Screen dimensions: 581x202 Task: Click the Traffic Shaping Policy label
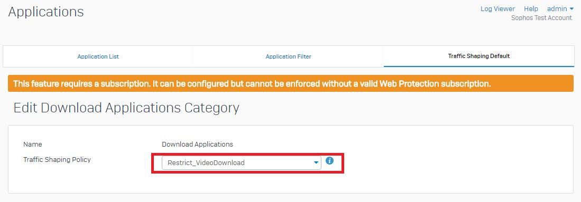point(57,160)
